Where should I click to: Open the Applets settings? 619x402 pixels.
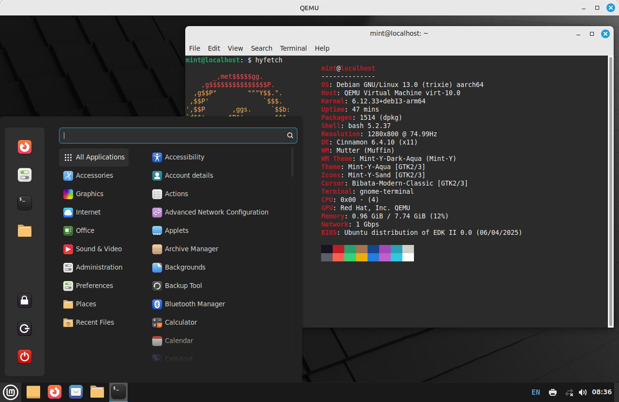coord(219,230)
